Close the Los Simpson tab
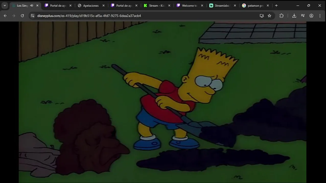This screenshot has width=326, height=183. (x=37, y=6)
